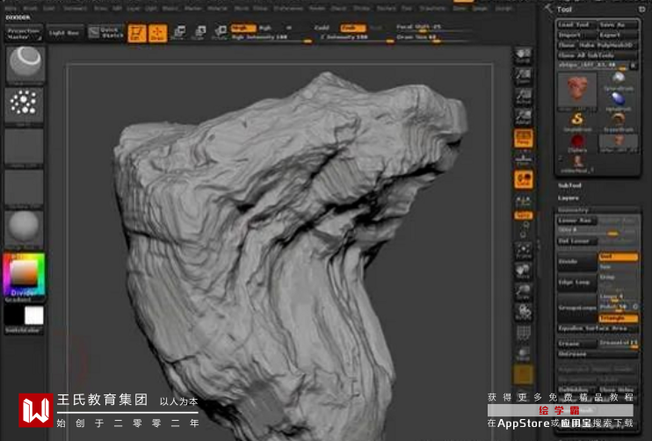The image size is (652, 441).
Task: Collapse the Tool palette header
Action: pos(564,9)
